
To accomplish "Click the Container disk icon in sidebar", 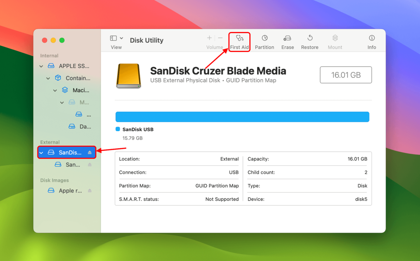I will [x=59, y=78].
